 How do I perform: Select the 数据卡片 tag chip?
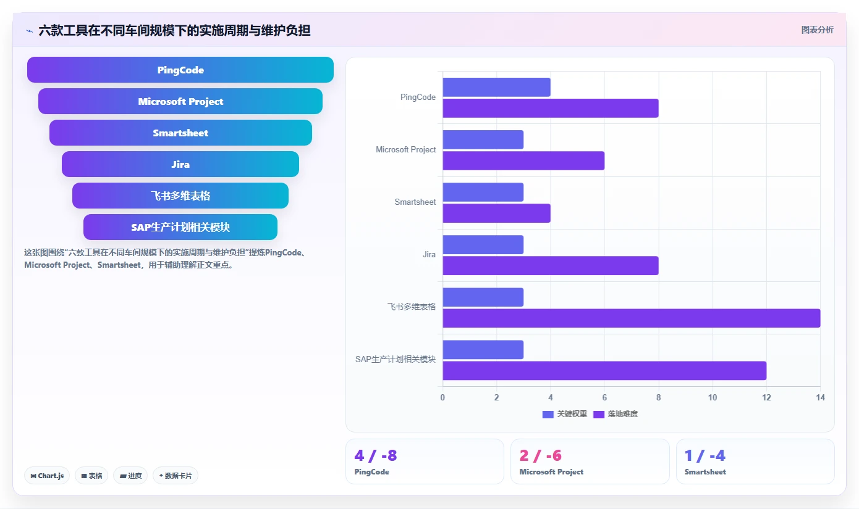click(176, 476)
